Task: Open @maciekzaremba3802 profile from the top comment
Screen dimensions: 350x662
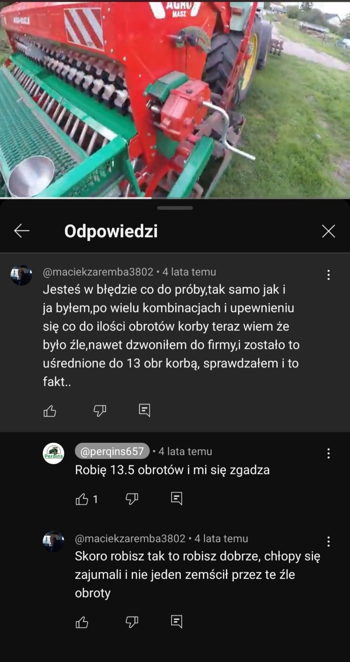Action: click(x=98, y=272)
